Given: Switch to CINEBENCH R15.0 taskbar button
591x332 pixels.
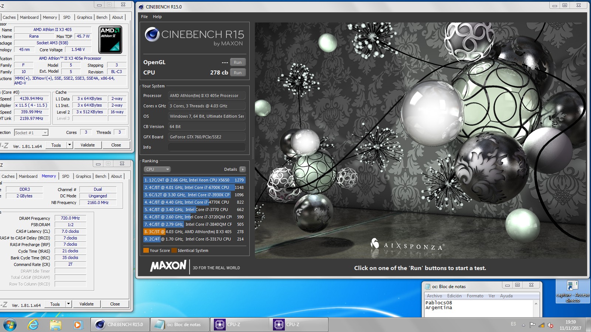Looking at the screenshot, I should tap(120, 325).
